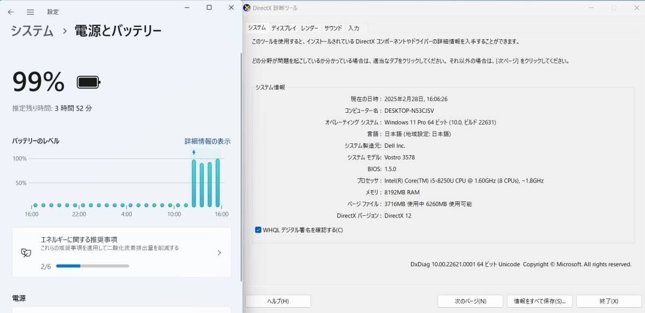Click the 推定残り時間 3 時間 52 分 text
The width and height of the screenshot is (645, 313).
pyautogui.click(x=52, y=108)
